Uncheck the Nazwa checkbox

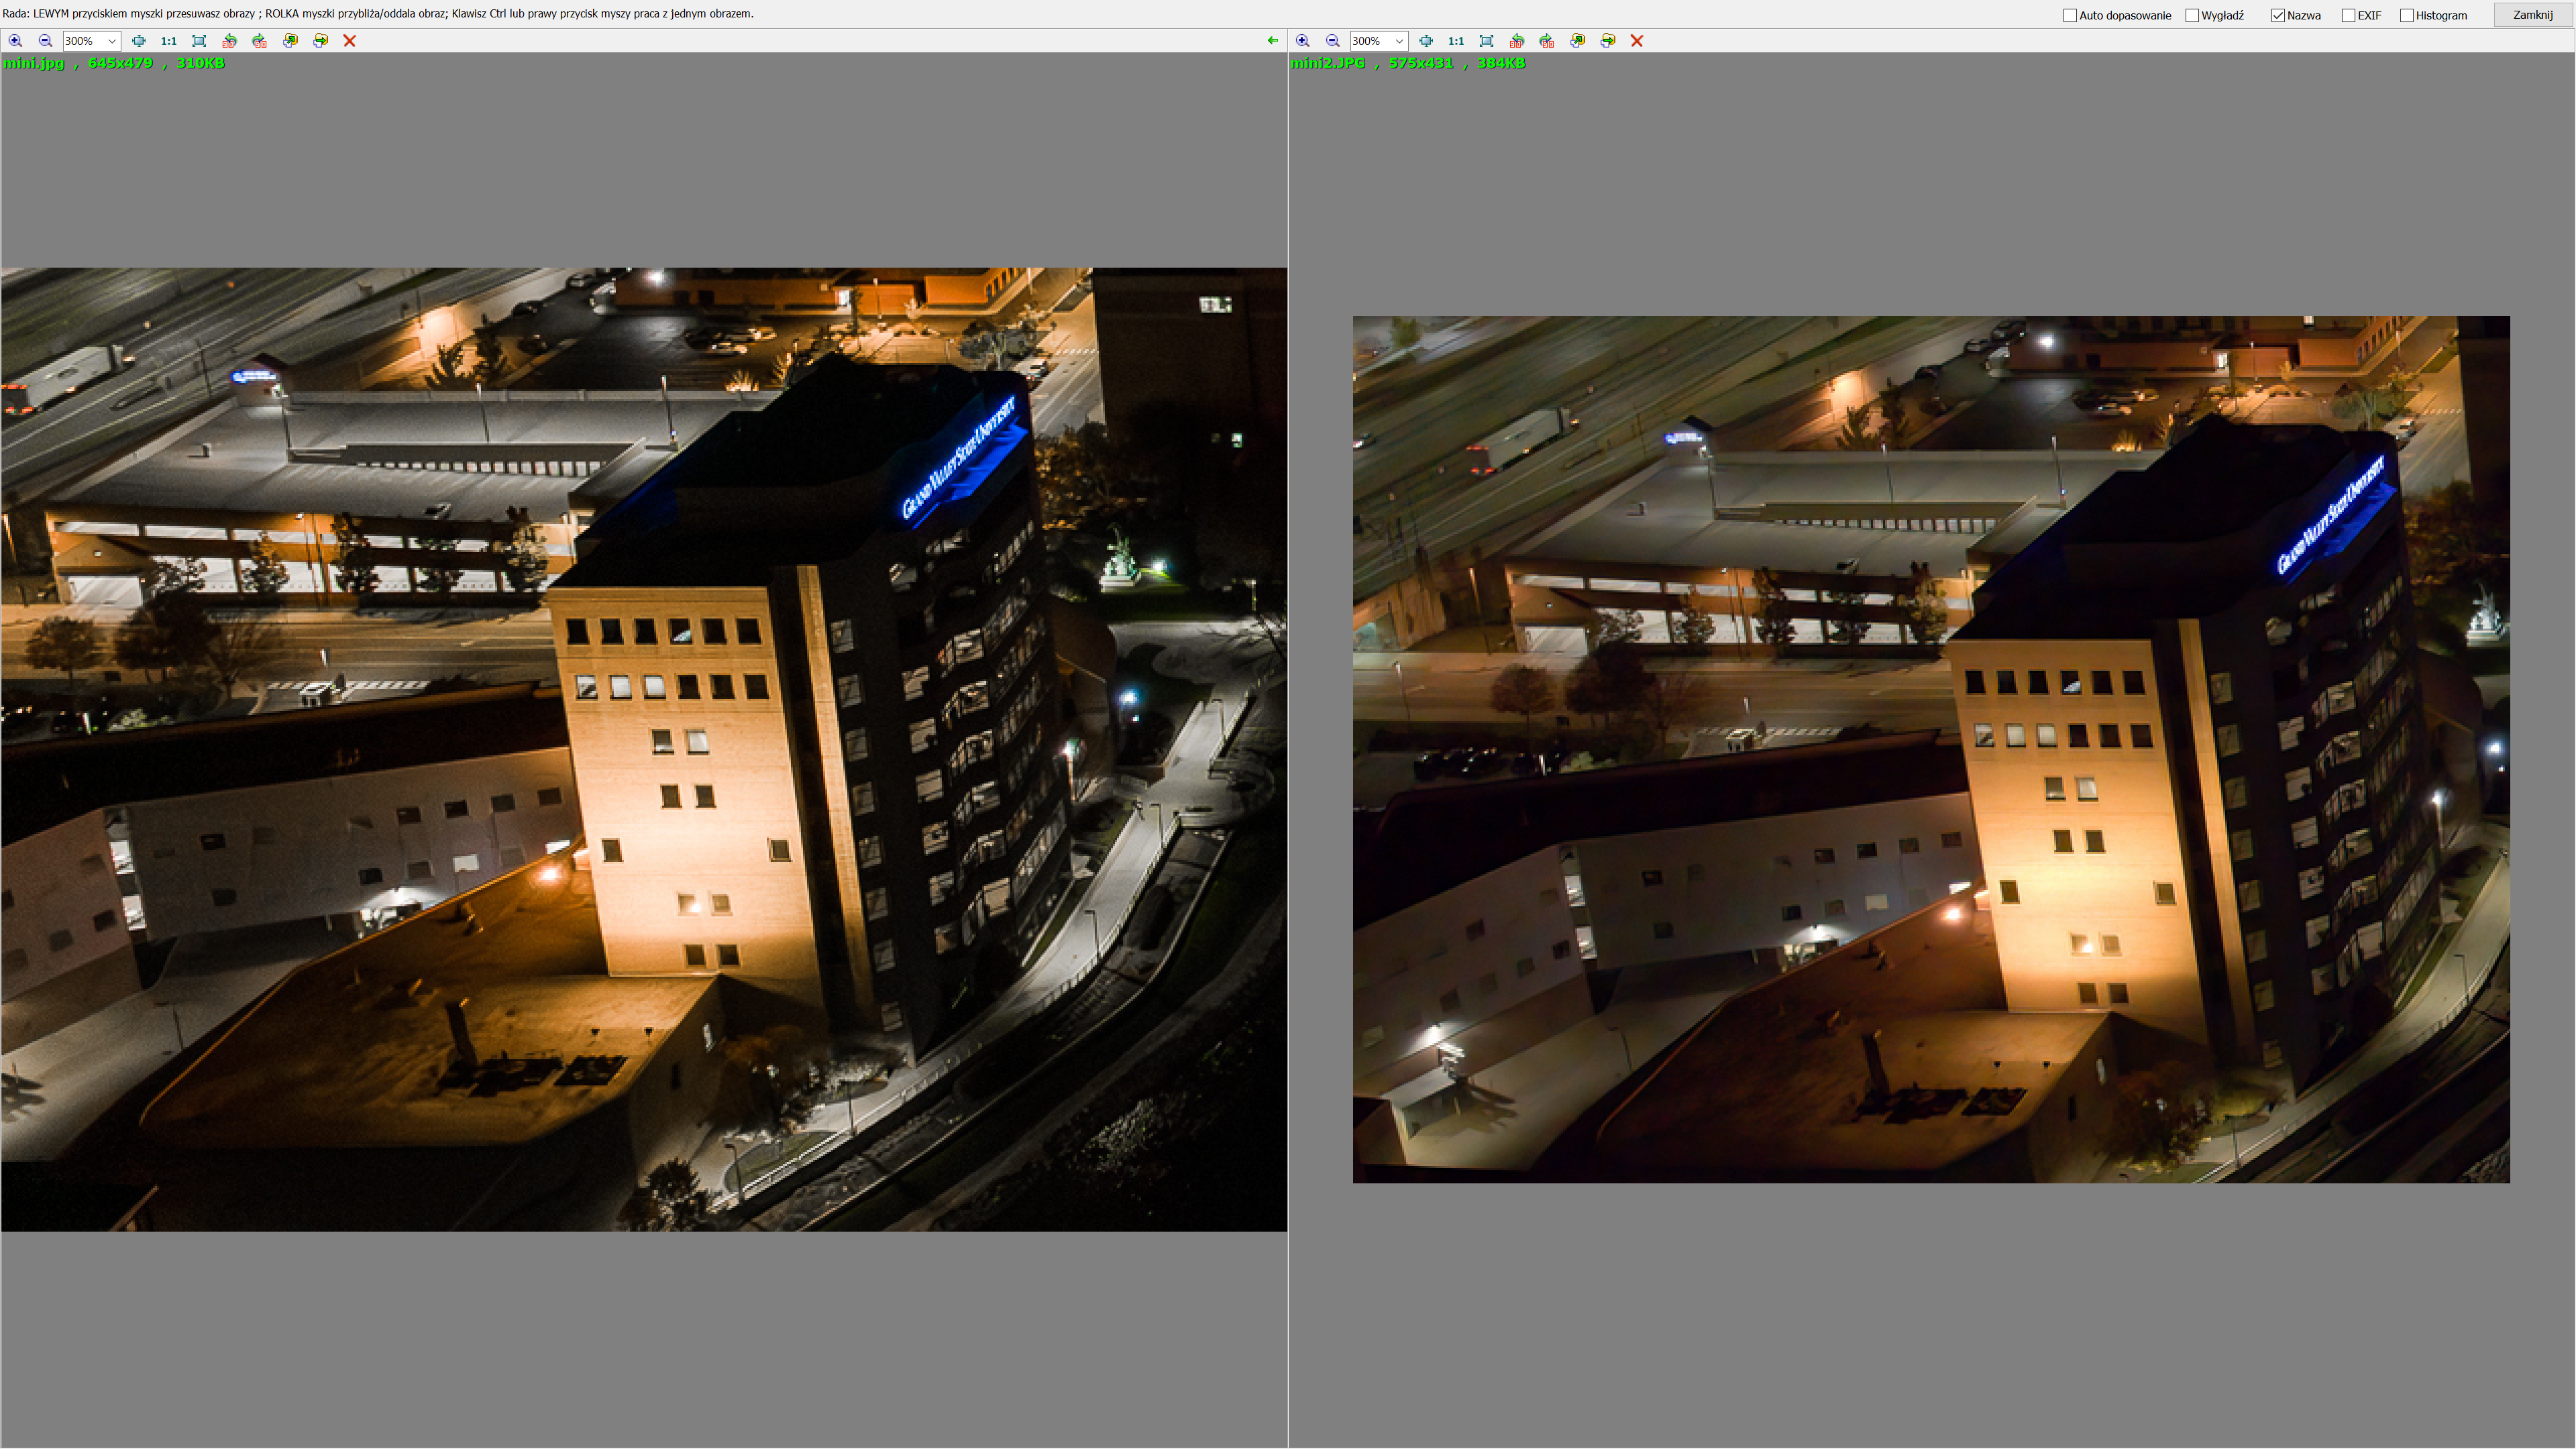point(2278,15)
